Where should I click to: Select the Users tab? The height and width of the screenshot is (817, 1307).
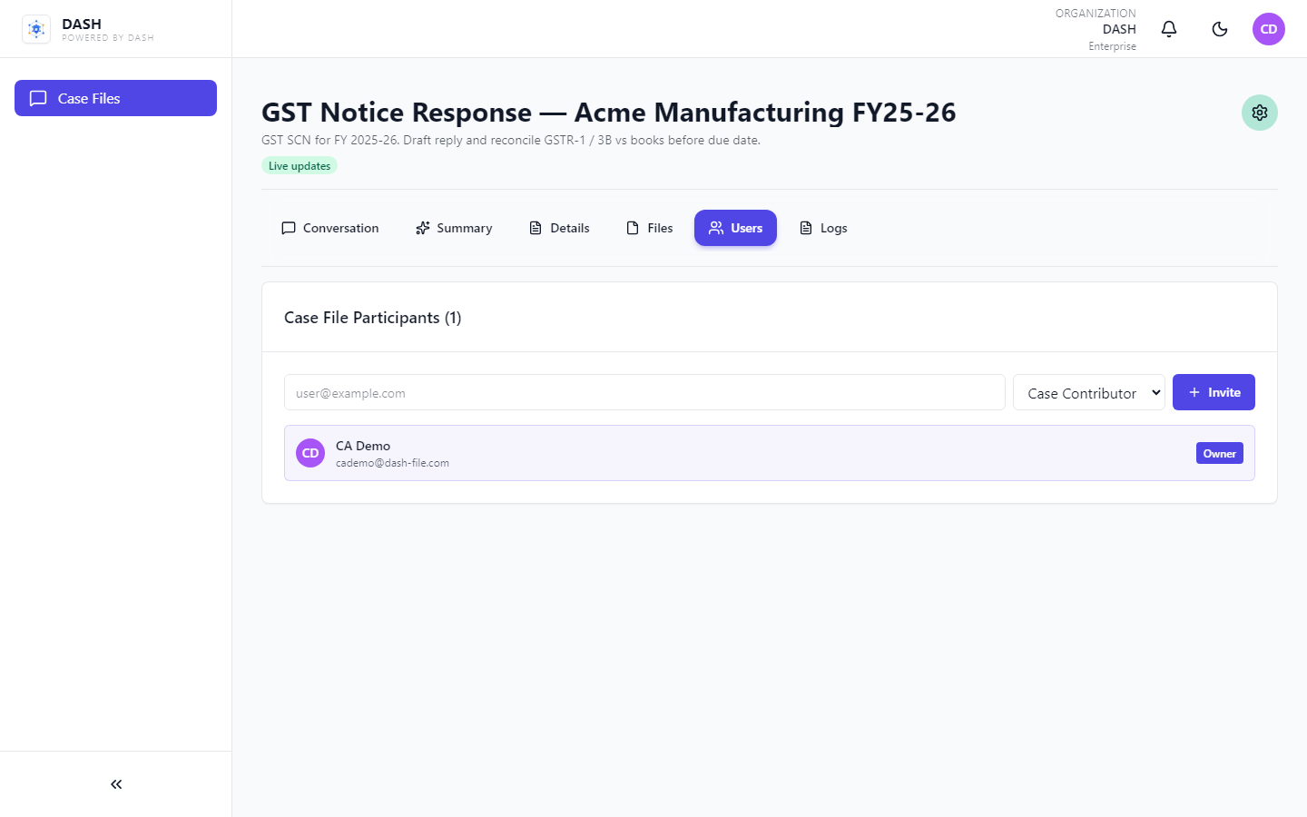coord(735,228)
